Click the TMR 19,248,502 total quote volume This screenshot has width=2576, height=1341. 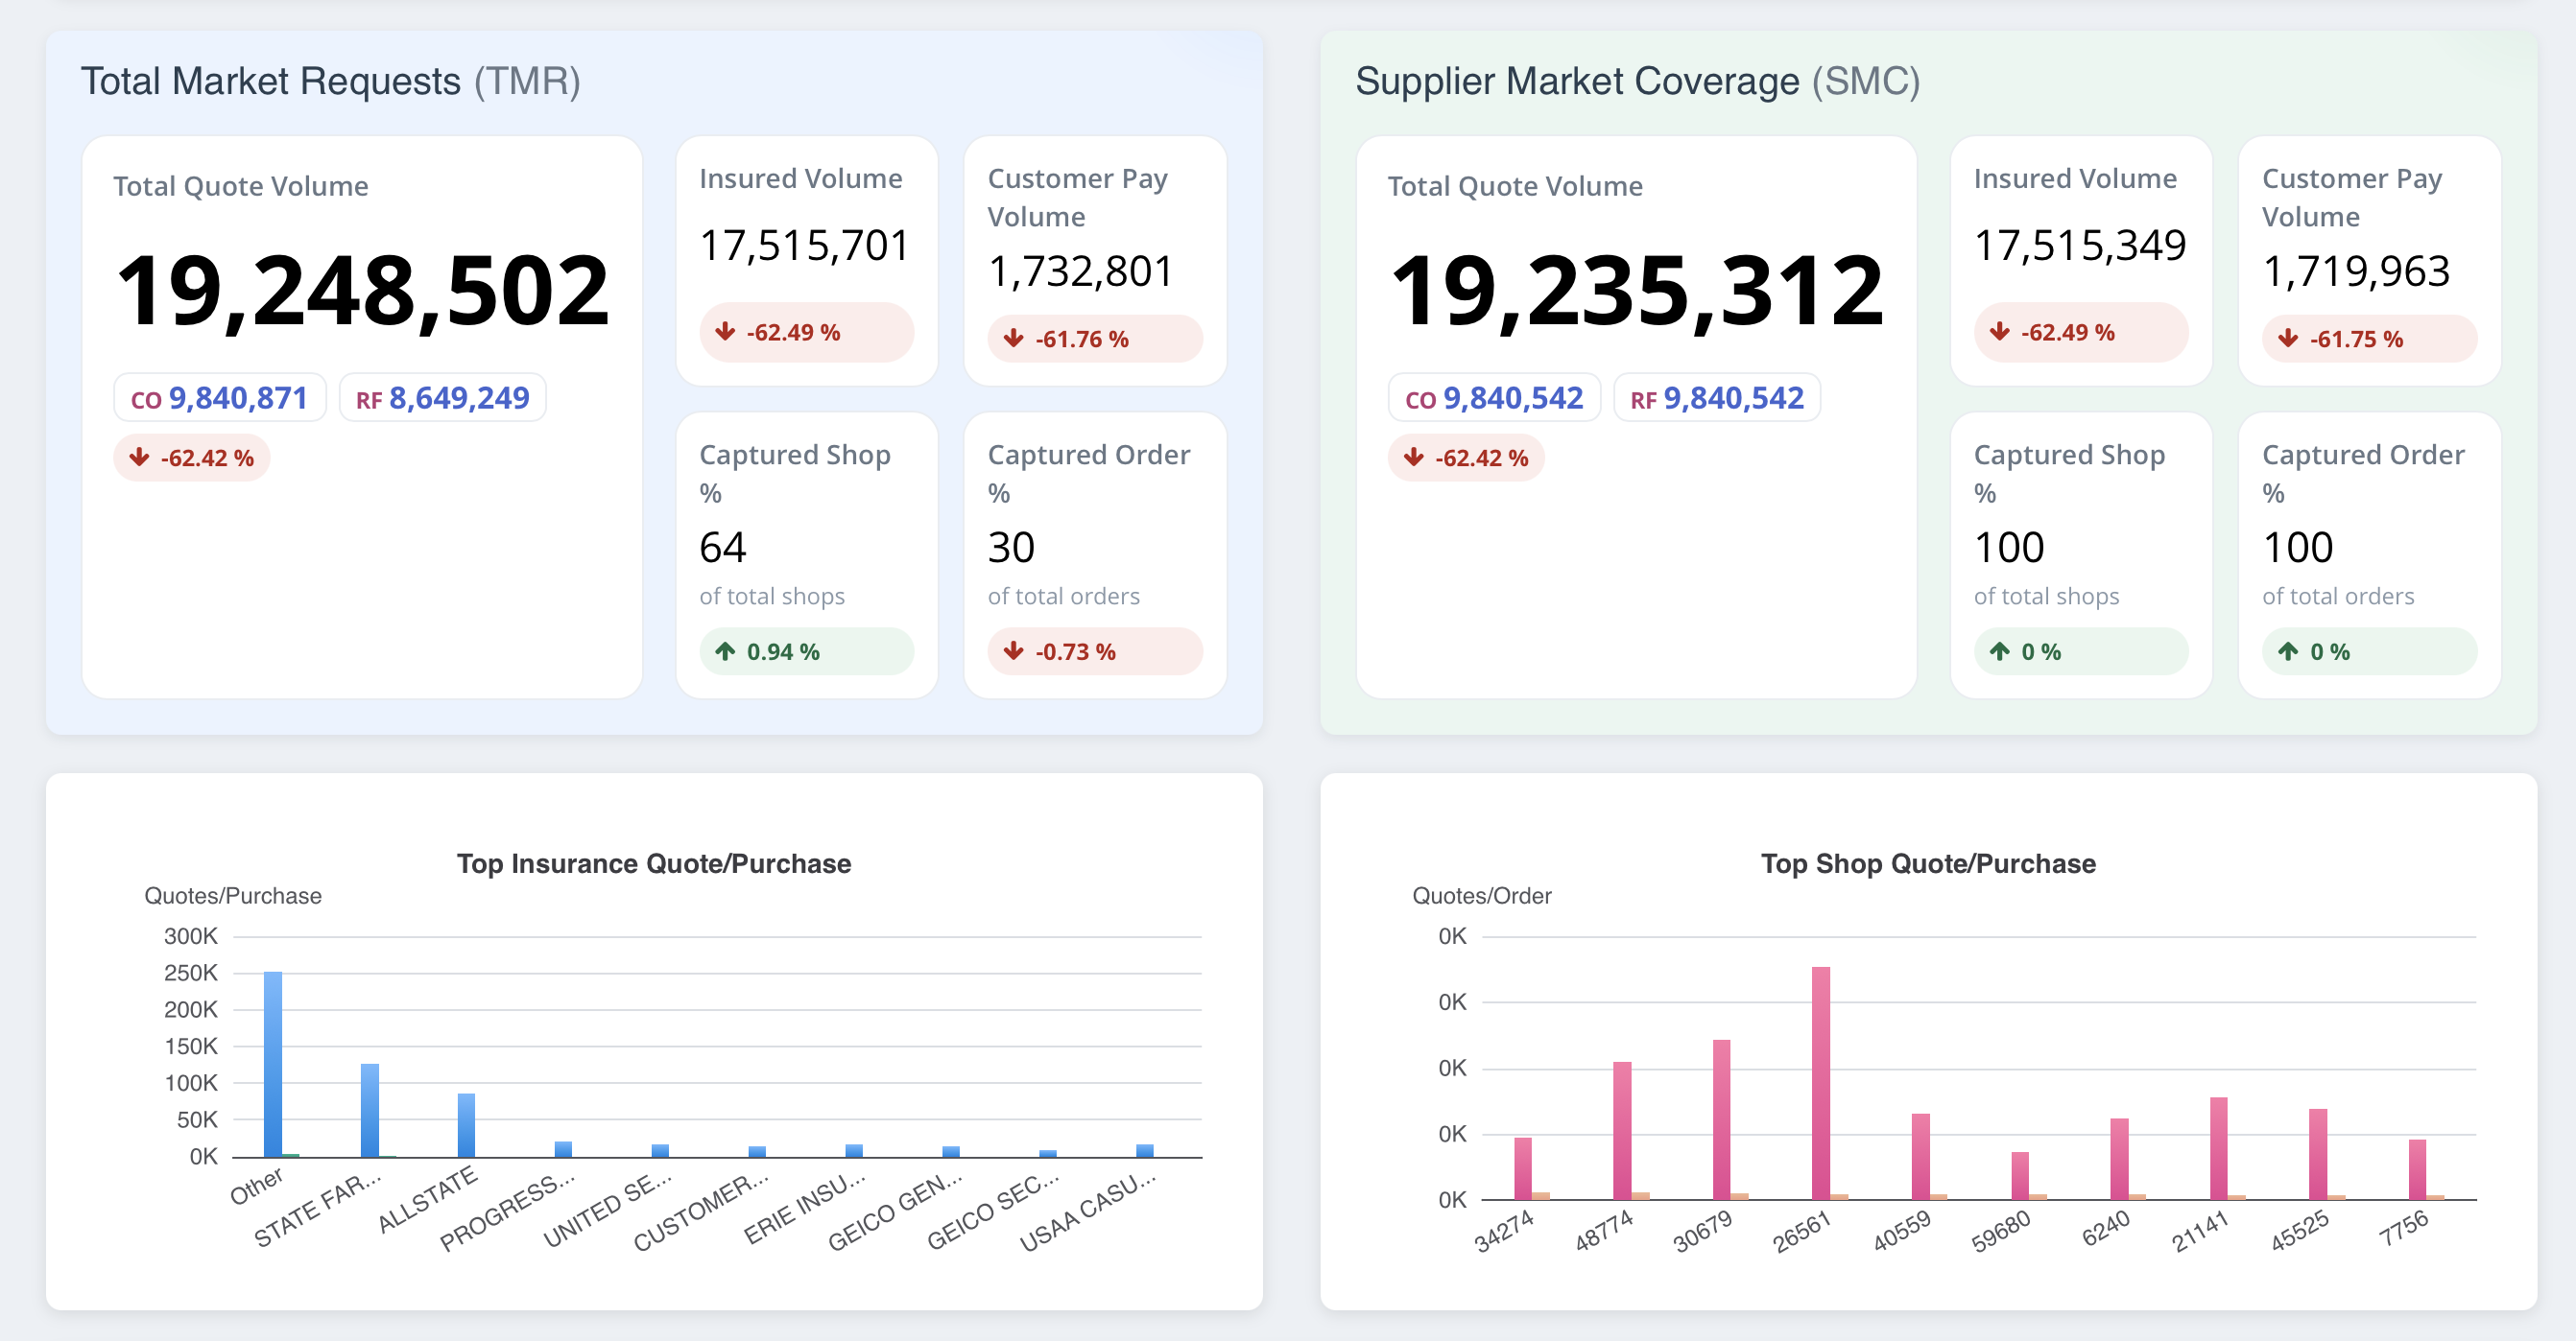tap(362, 291)
